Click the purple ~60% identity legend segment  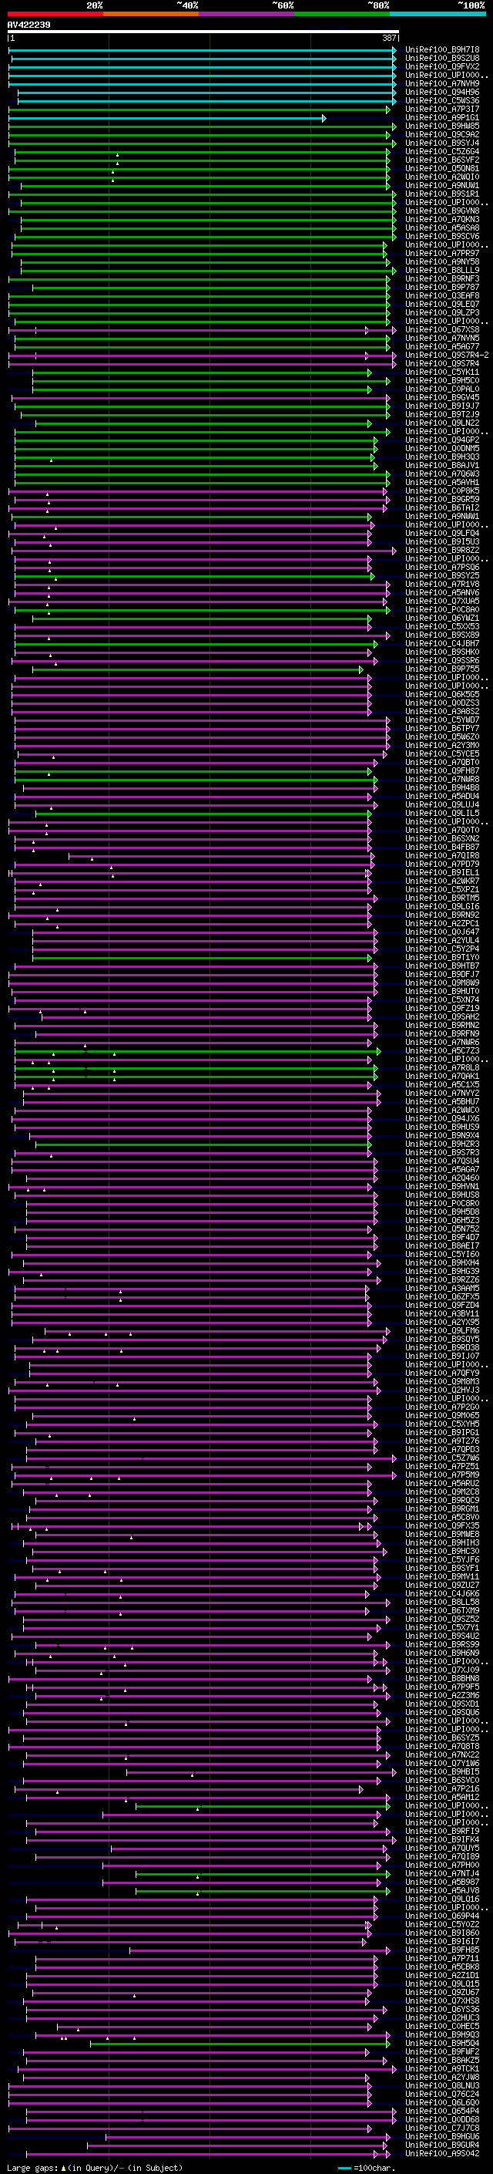pos(247,14)
